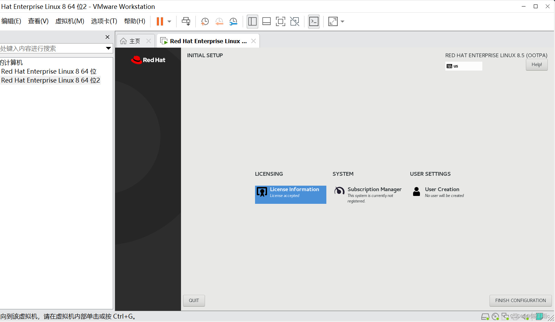555x322 pixels.
Task: Click the INITIAL SETUP heading text
Action: pyautogui.click(x=205, y=55)
